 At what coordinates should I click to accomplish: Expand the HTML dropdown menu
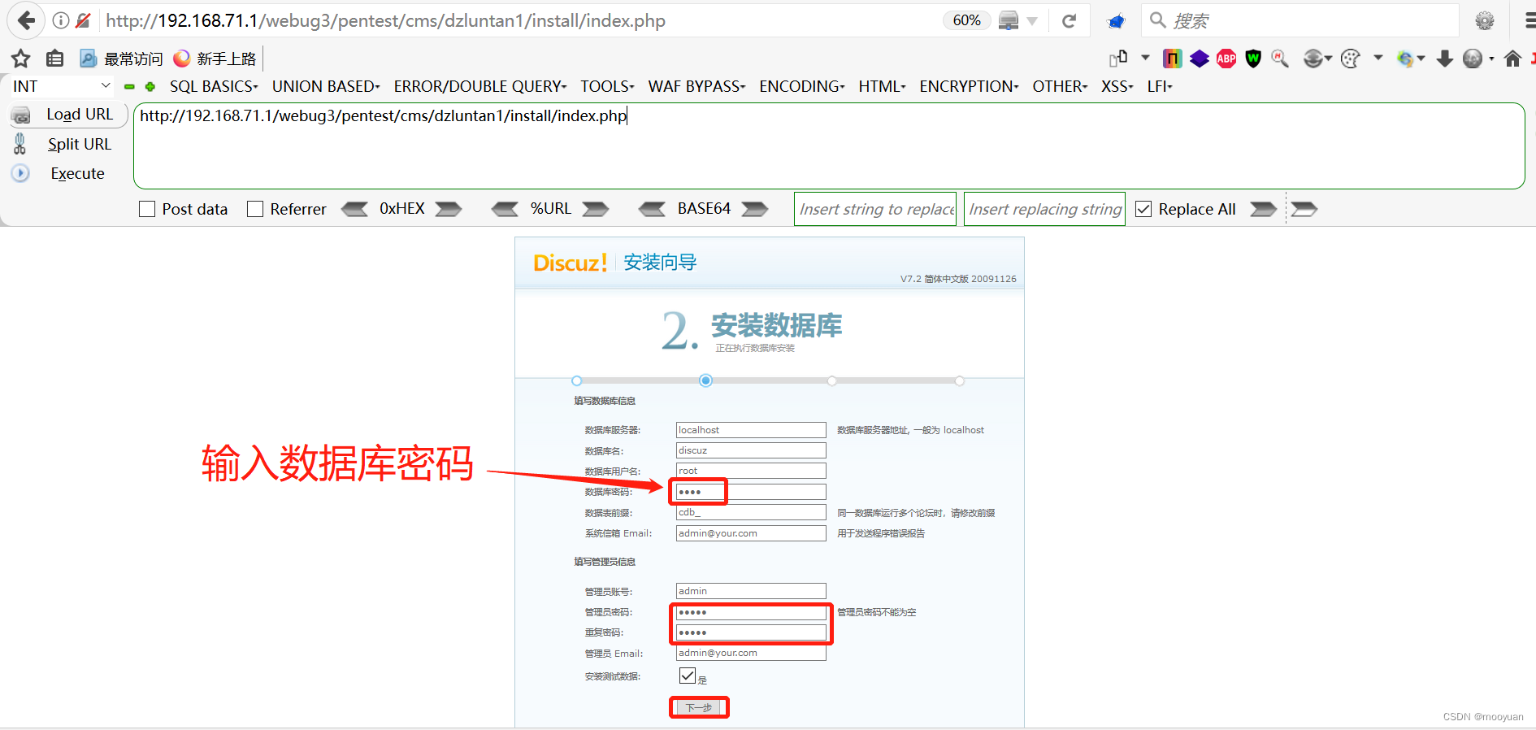(x=882, y=86)
